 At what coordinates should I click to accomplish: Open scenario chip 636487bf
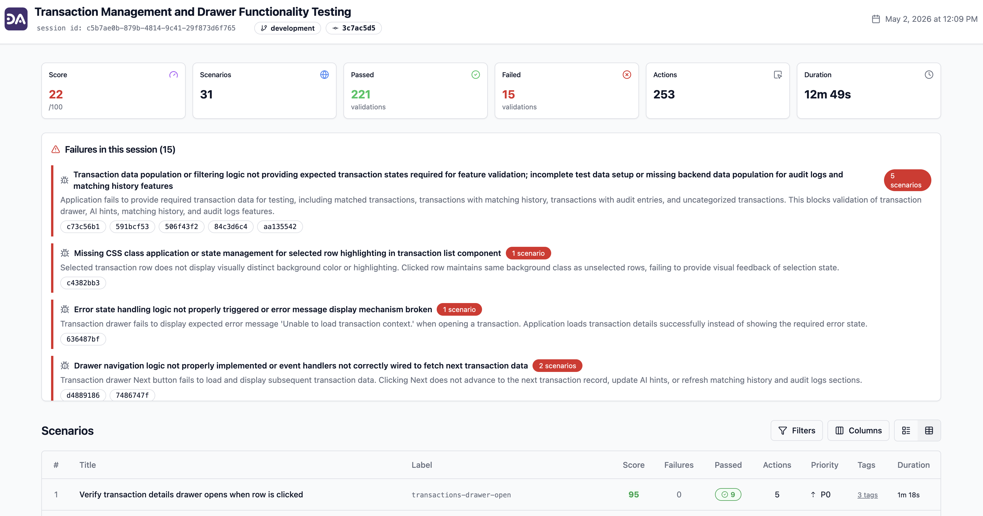click(x=83, y=339)
